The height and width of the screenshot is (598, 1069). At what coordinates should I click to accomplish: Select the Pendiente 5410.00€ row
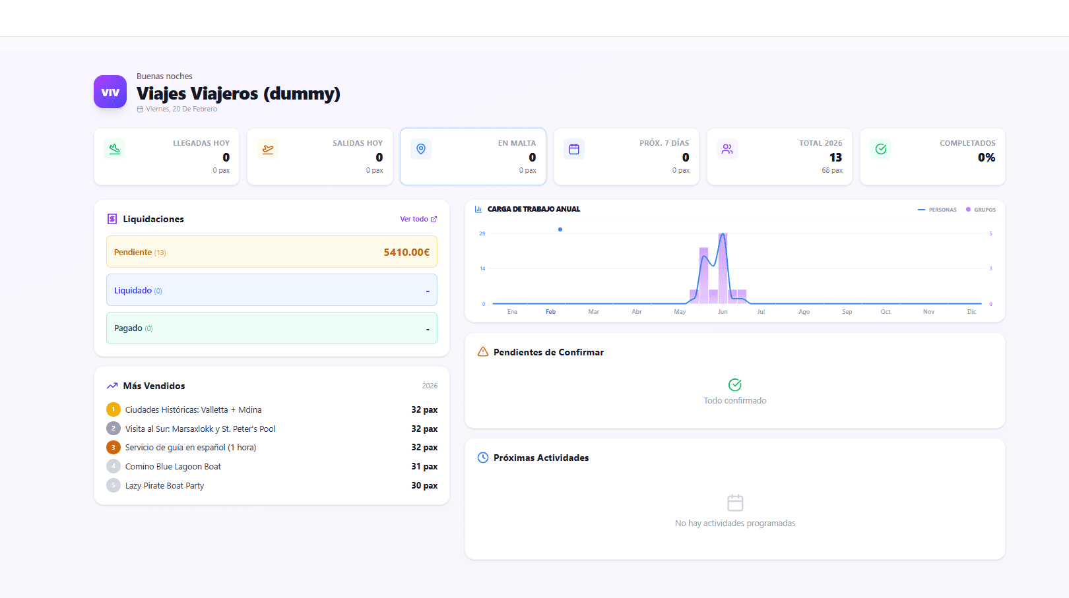272,252
